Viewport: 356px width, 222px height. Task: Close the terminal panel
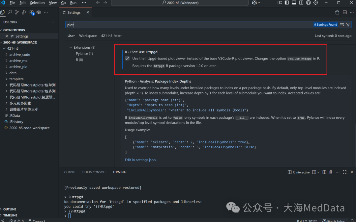pyautogui.click(x=352, y=172)
